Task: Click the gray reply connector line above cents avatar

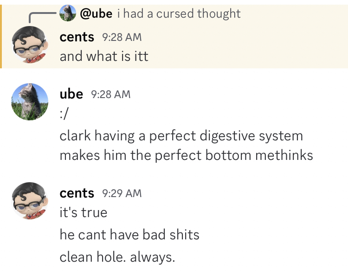Action: [x=41, y=15]
